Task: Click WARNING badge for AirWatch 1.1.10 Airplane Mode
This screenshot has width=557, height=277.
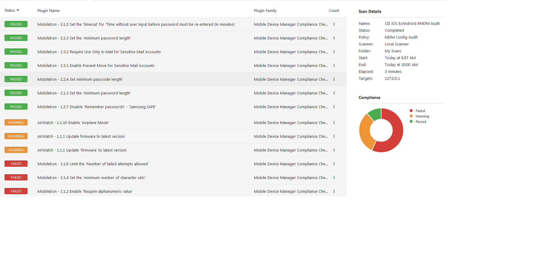Action: tap(16, 123)
